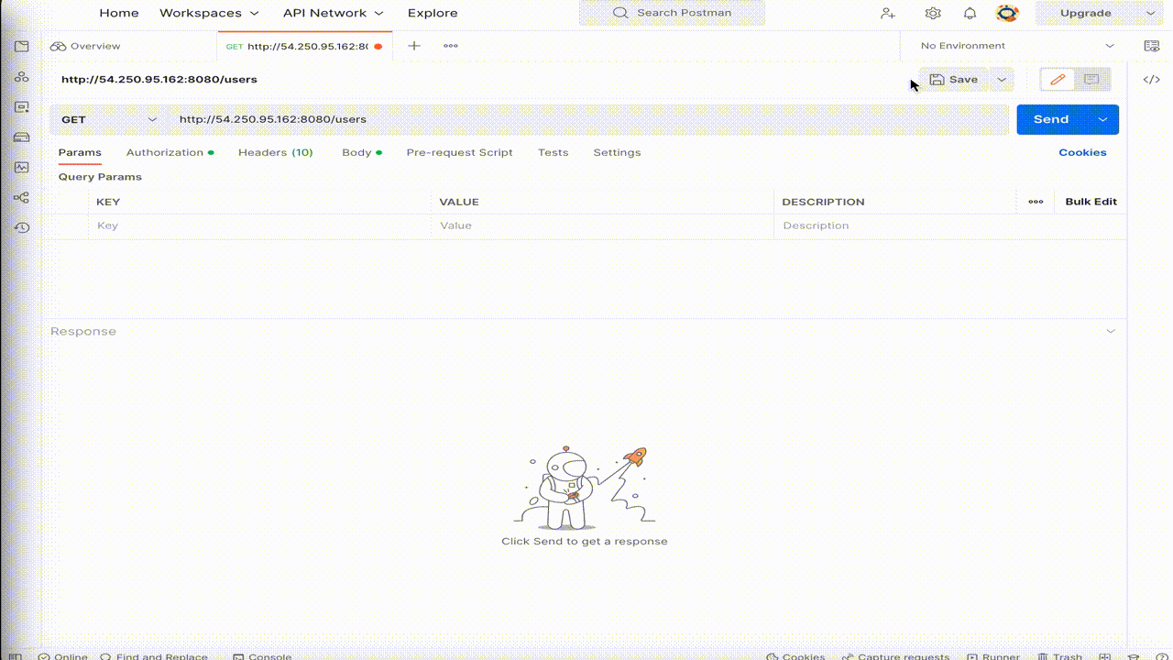This screenshot has height=660, width=1173.
Task: Open the code snippet generator panel
Action: pos(1151,80)
